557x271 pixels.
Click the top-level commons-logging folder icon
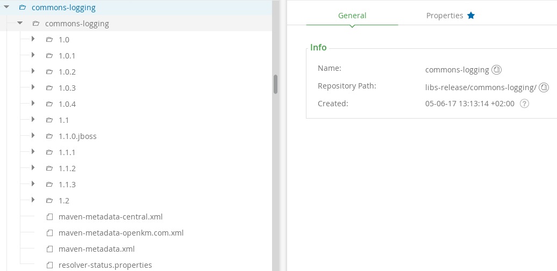click(23, 8)
